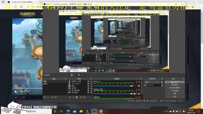
Task: Open 设置 in controls panel
Action: (x=175, y=93)
